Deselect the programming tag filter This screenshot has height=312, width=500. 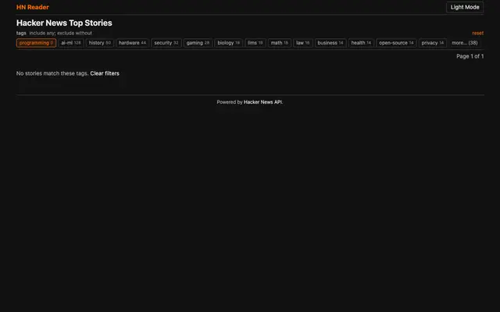point(36,43)
